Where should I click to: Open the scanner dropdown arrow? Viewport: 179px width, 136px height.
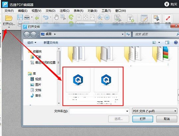32,17
